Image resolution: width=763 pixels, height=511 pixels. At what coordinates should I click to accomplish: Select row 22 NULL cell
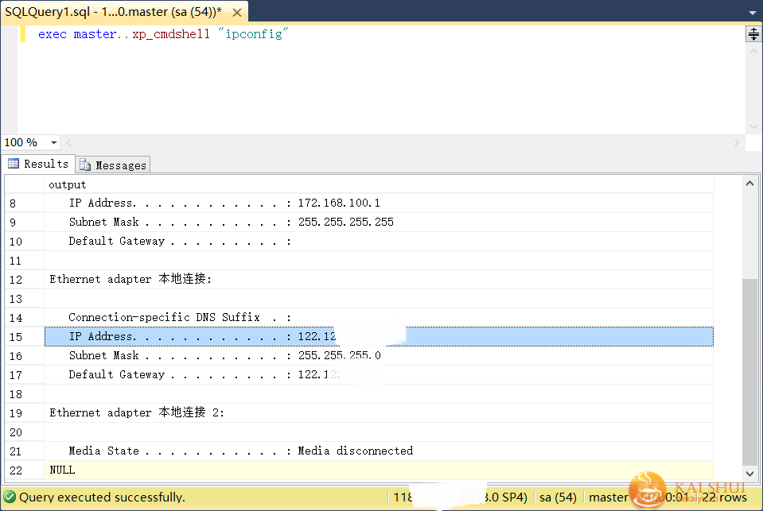[x=379, y=470]
